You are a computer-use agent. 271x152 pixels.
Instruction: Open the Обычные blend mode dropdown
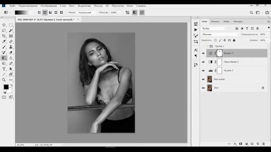(220, 35)
